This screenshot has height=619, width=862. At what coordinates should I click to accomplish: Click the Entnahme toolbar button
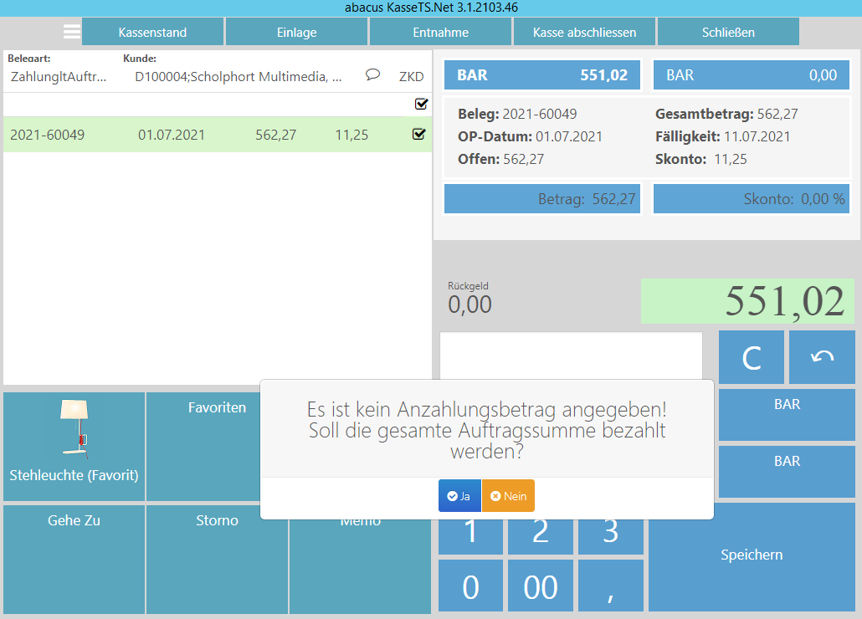click(x=440, y=33)
